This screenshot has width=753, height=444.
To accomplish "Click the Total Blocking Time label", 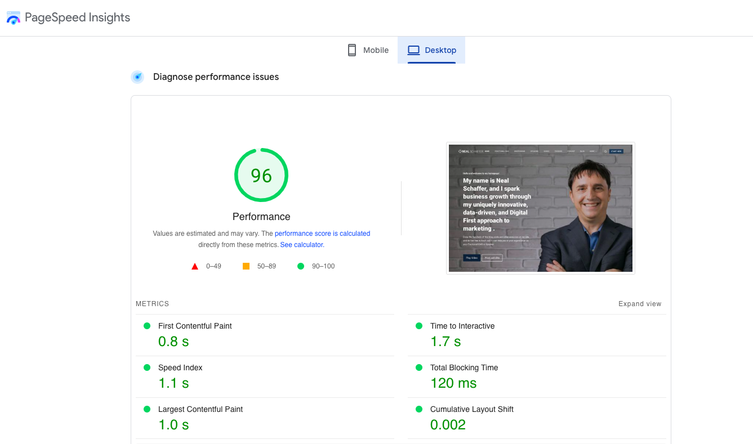I will pyautogui.click(x=464, y=367).
